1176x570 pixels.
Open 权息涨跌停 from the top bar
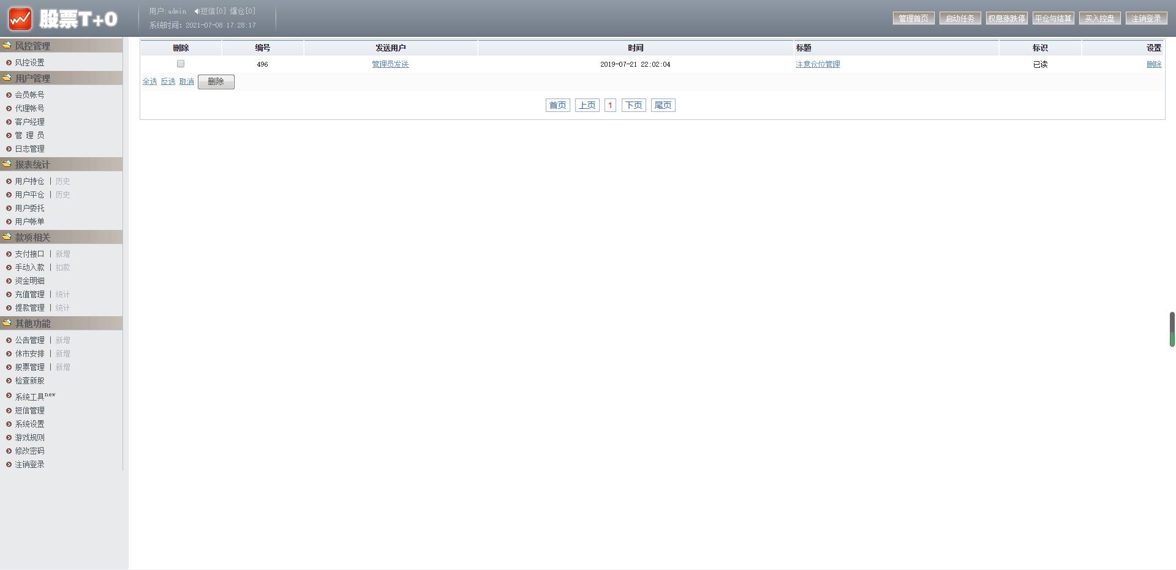point(1007,18)
